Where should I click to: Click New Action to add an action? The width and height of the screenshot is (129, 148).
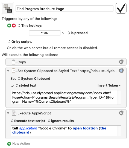[x=19, y=144]
